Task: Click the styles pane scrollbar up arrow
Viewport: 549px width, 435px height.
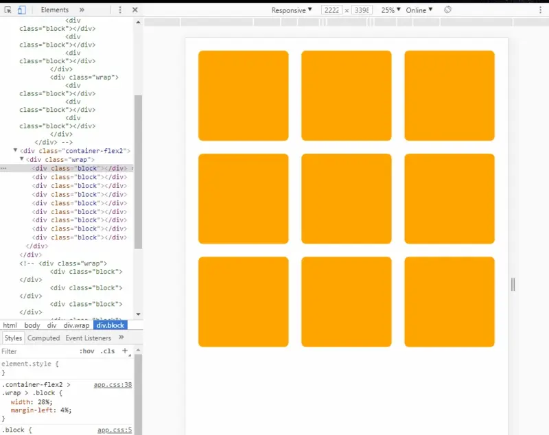Action: [139, 350]
